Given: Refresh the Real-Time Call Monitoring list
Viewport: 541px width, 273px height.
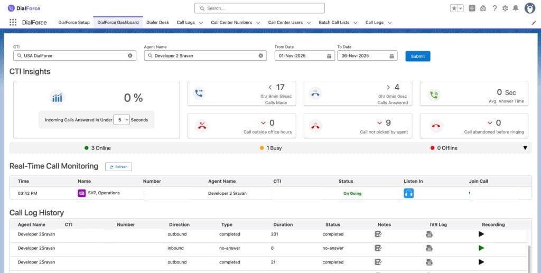Looking at the screenshot, I should pos(118,167).
